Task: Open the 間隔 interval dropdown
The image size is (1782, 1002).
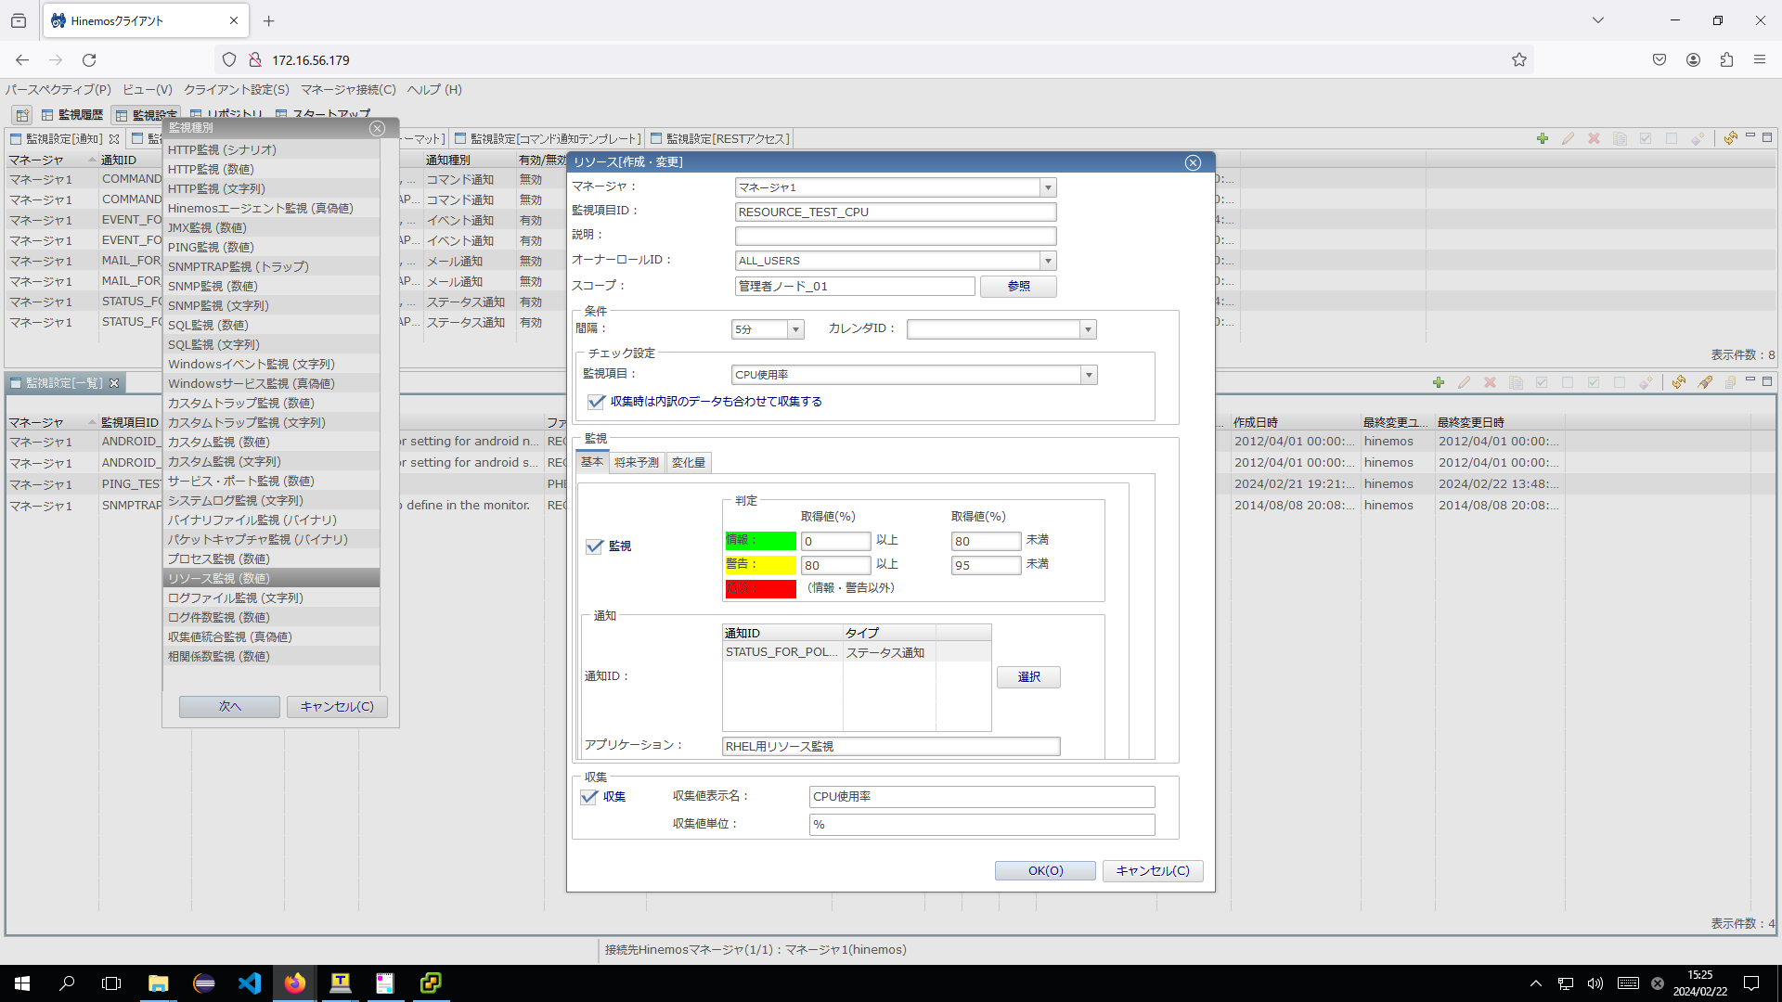Action: click(795, 330)
